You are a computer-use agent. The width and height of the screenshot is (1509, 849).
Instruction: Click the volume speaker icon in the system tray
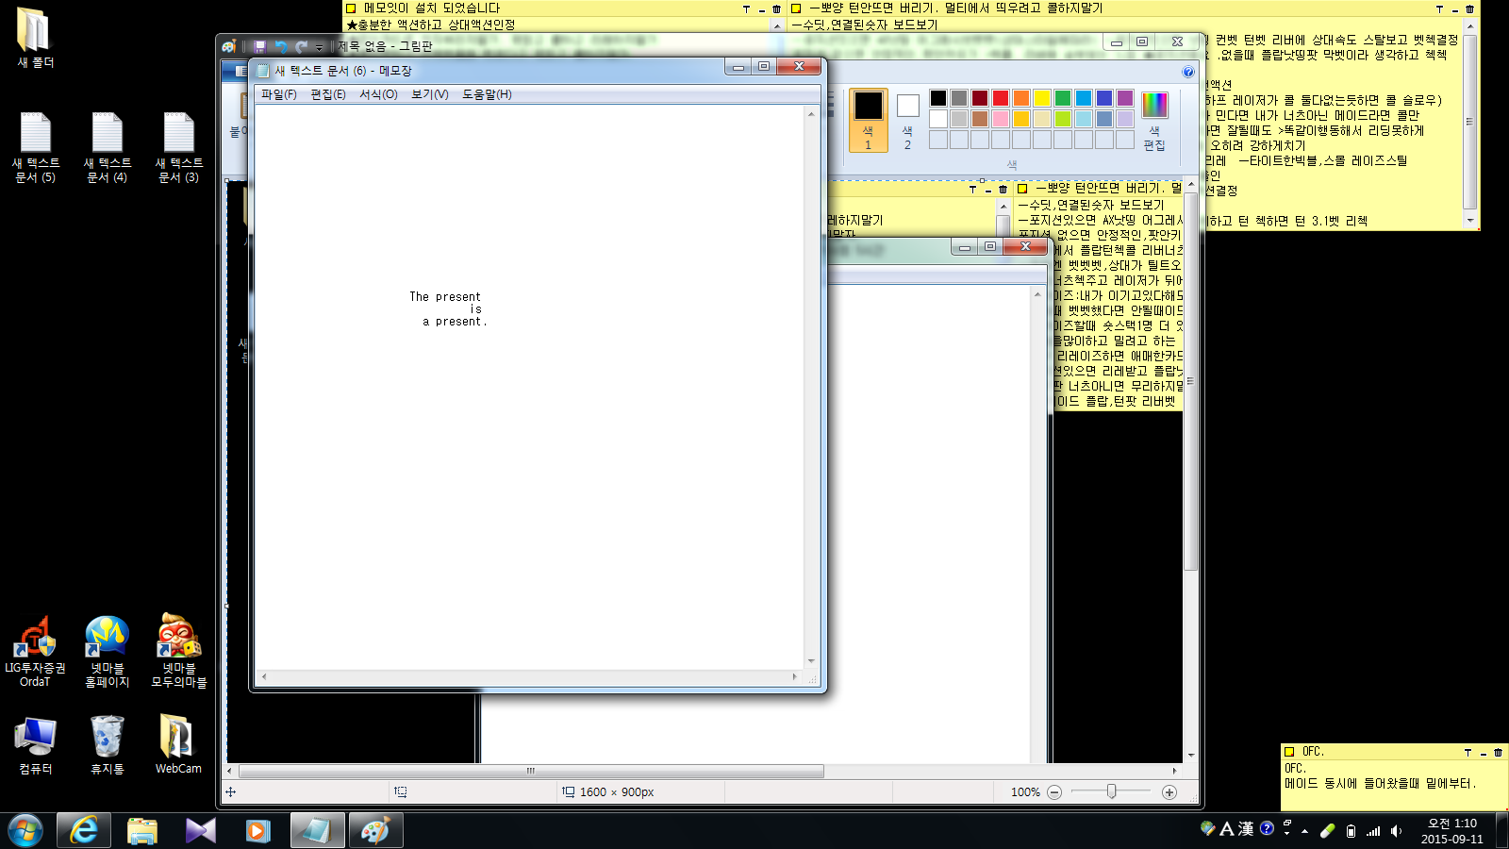point(1396,831)
